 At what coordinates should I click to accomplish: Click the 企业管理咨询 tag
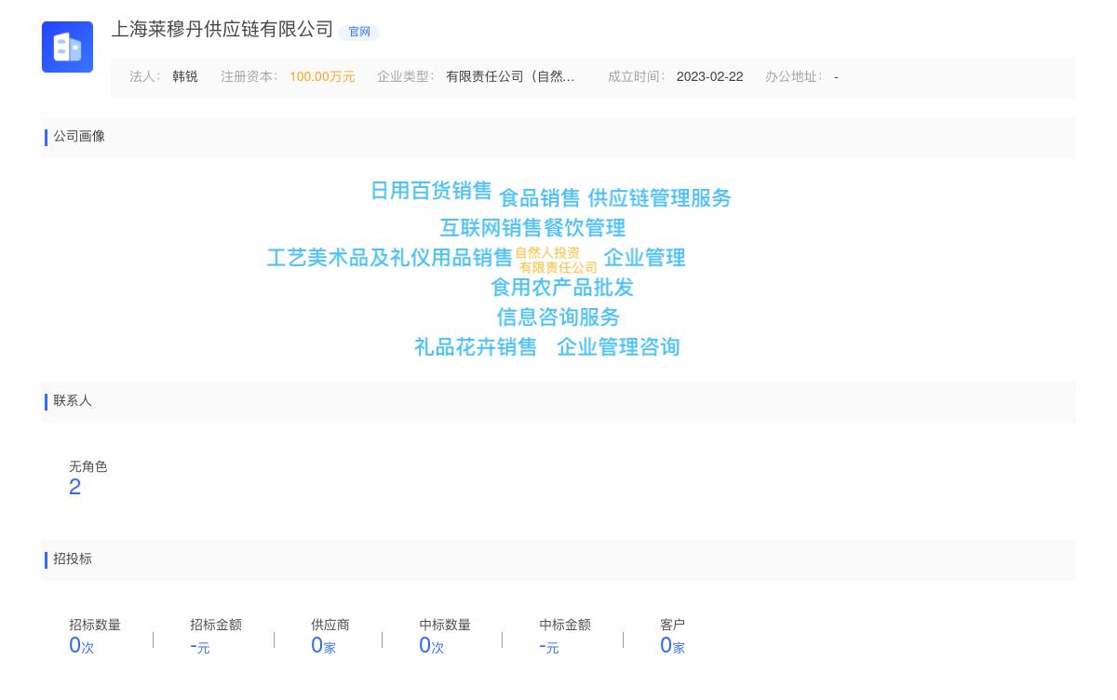coord(618,347)
